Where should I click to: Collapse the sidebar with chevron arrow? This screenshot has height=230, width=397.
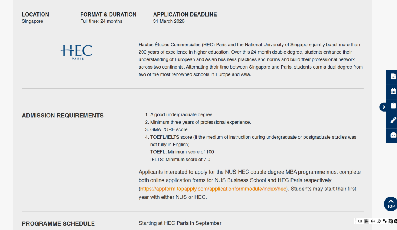tap(383, 107)
